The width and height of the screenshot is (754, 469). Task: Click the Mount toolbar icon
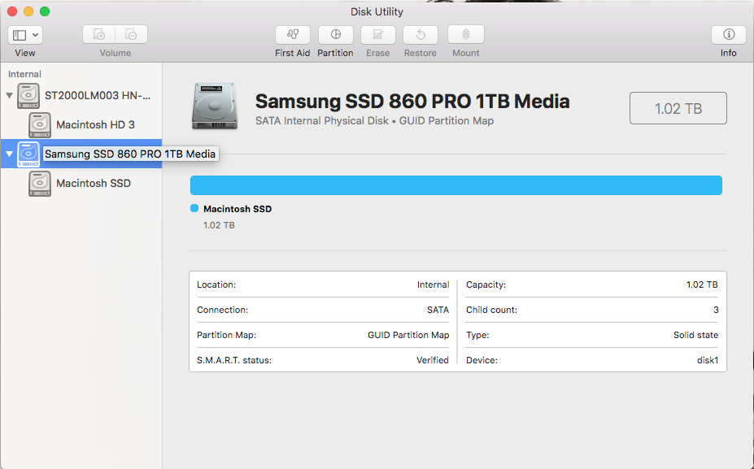(x=465, y=35)
